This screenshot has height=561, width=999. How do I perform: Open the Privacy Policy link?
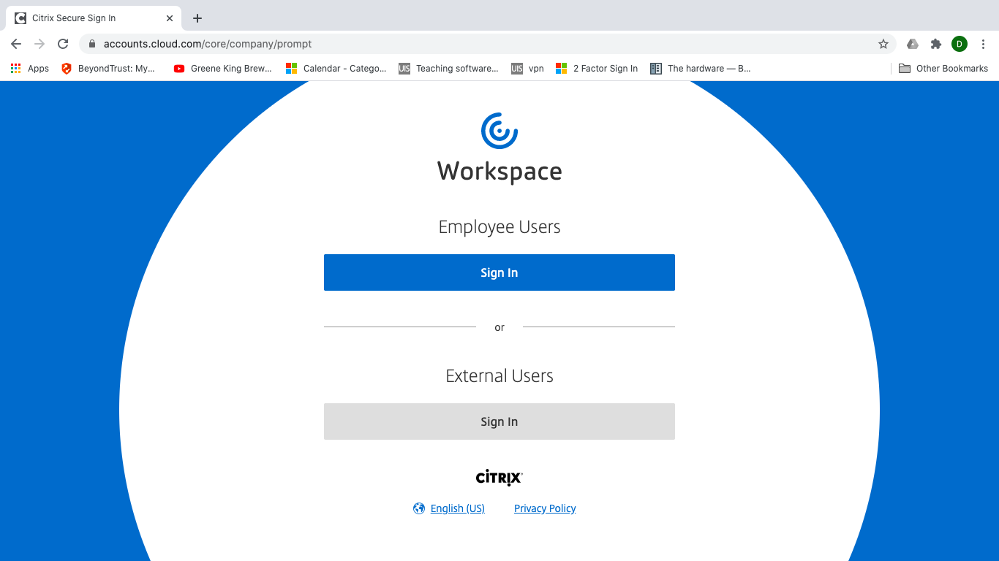(x=545, y=508)
